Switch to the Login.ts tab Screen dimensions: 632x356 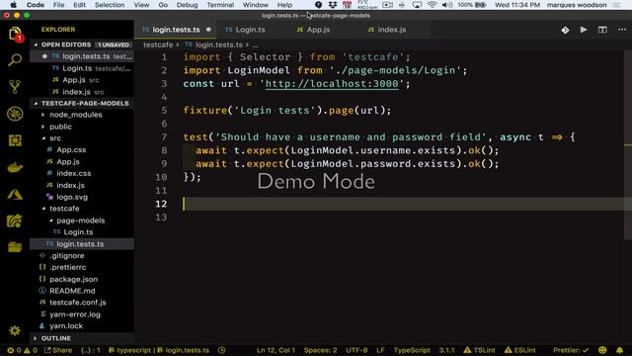[x=250, y=30]
